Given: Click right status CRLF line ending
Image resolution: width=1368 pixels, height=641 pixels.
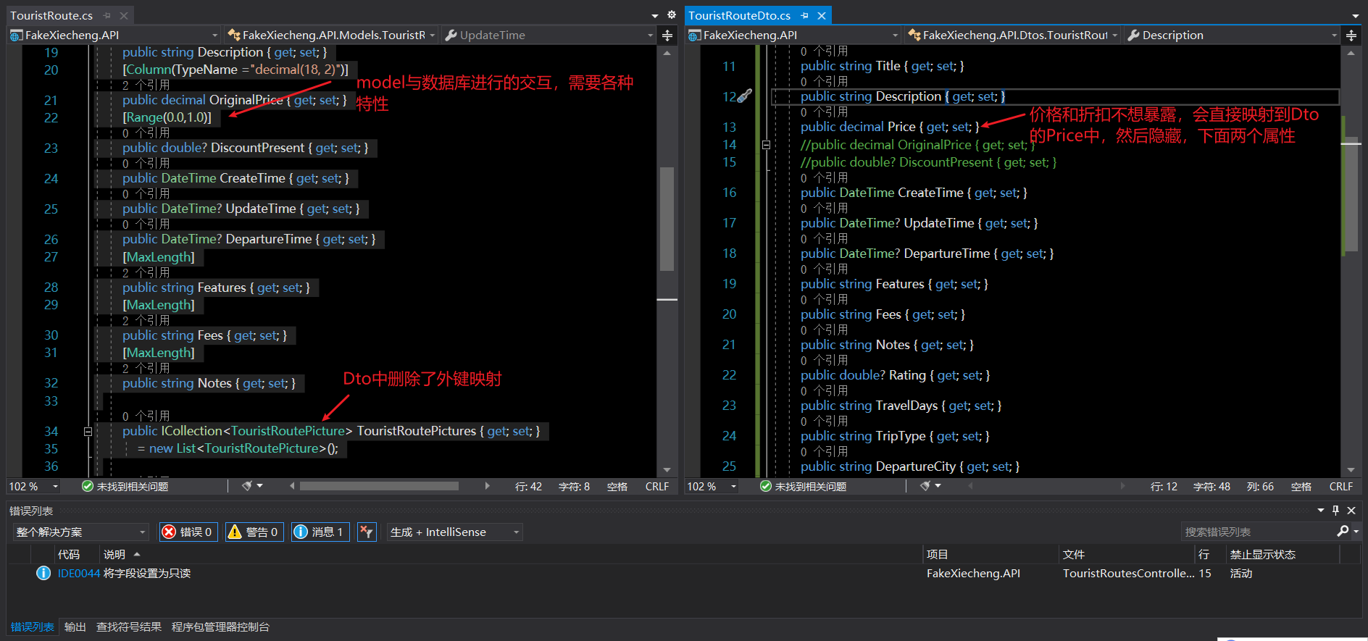Looking at the screenshot, I should pos(1341,487).
